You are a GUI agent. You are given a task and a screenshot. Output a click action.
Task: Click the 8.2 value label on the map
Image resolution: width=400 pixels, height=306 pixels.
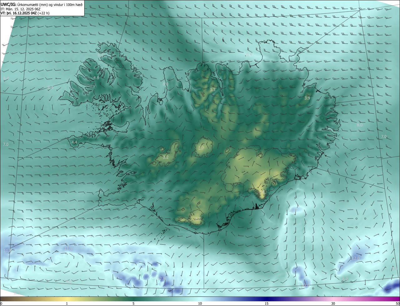[x=100, y=55]
